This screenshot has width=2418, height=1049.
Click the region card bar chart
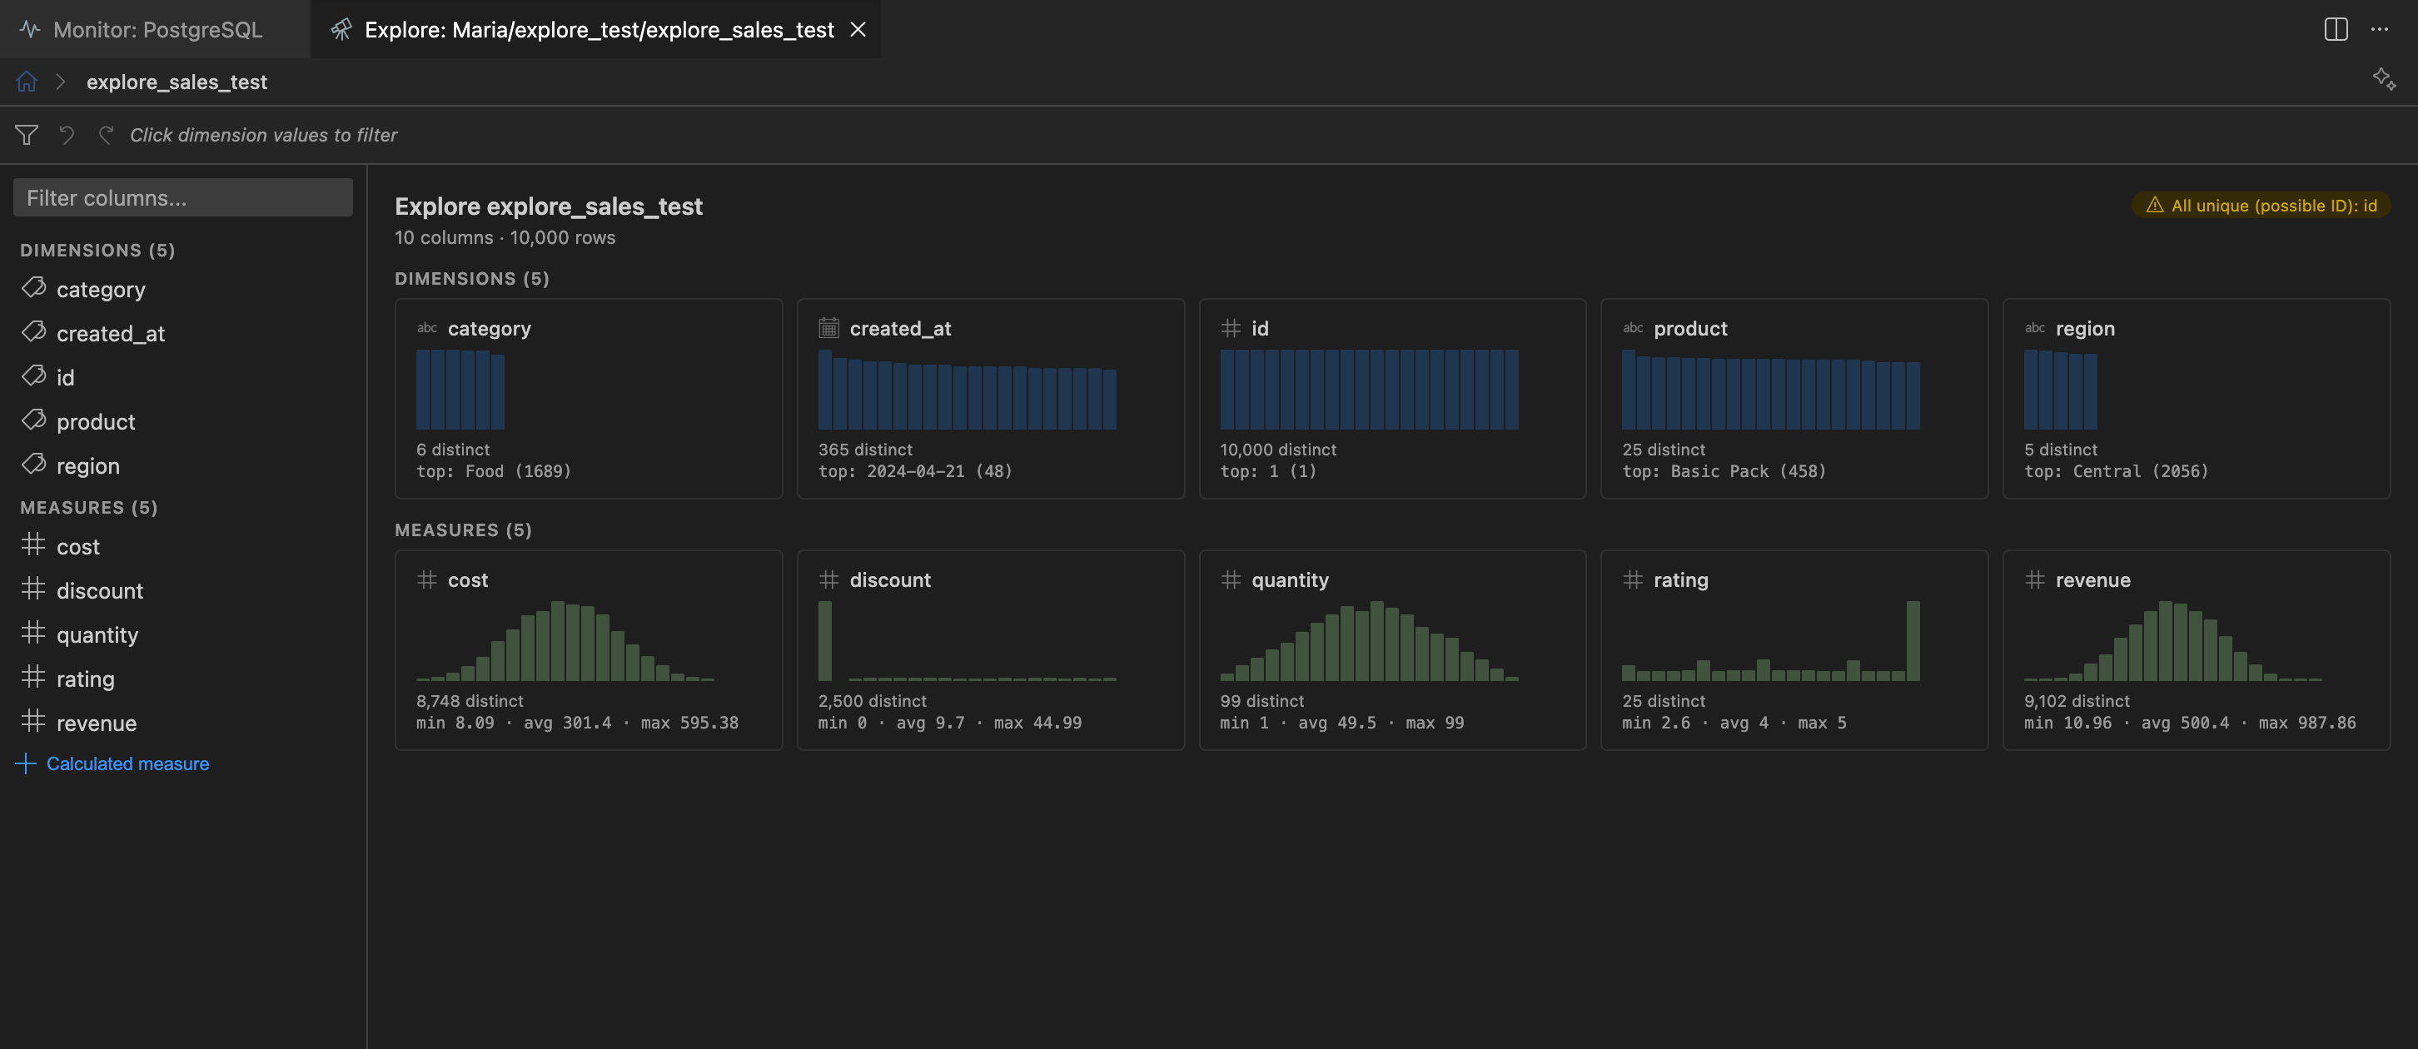click(2060, 390)
